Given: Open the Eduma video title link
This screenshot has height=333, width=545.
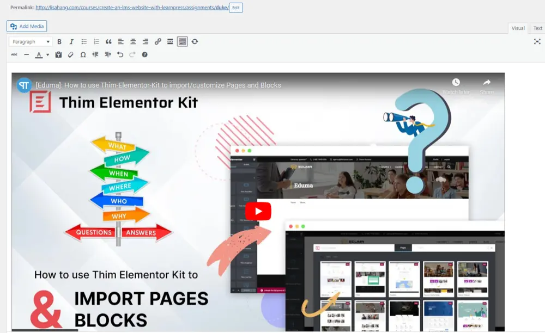Looking at the screenshot, I should pyautogui.click(x=158, y=85).
